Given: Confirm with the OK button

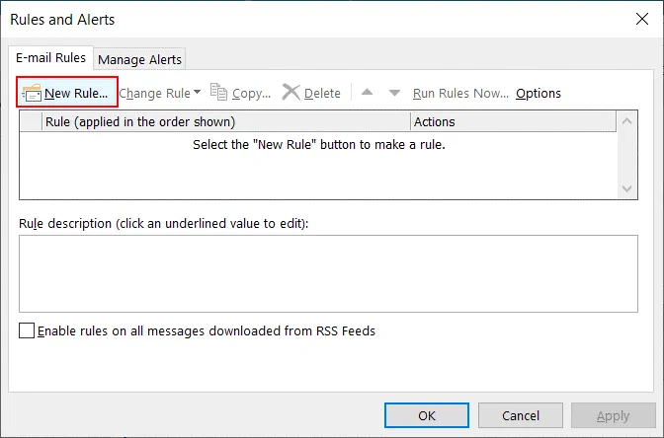Looking at the screenshot, I should 427,415.
